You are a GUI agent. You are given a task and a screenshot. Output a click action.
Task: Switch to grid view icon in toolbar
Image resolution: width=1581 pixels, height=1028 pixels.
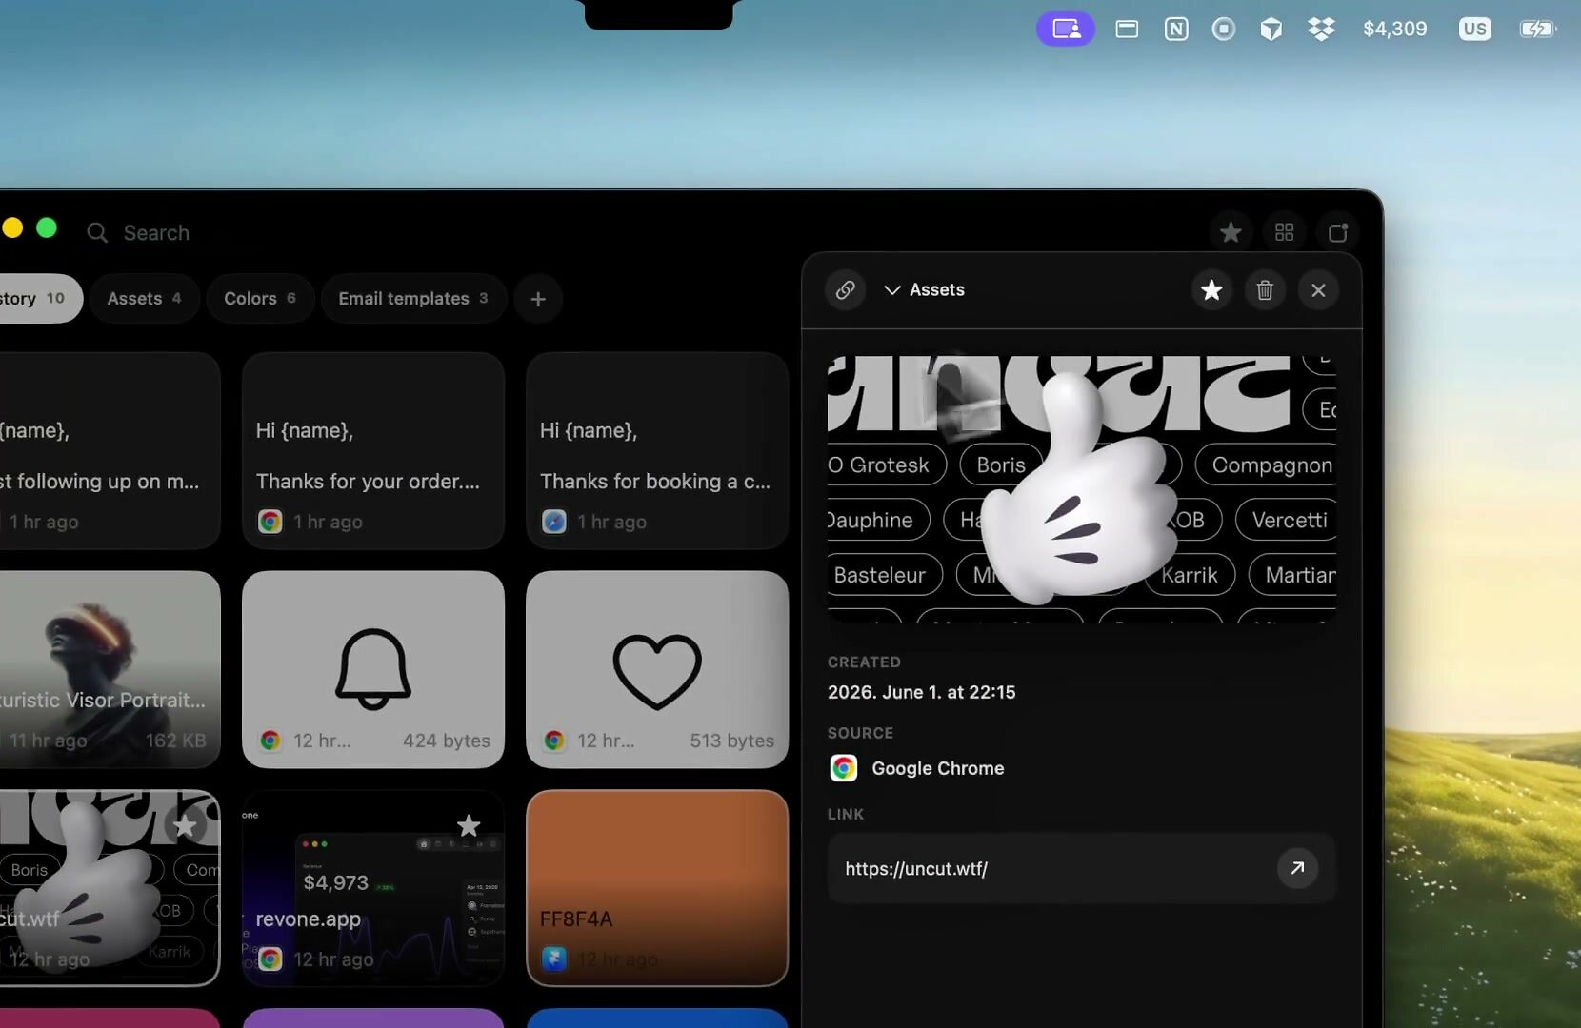(x=1284, y=232)
